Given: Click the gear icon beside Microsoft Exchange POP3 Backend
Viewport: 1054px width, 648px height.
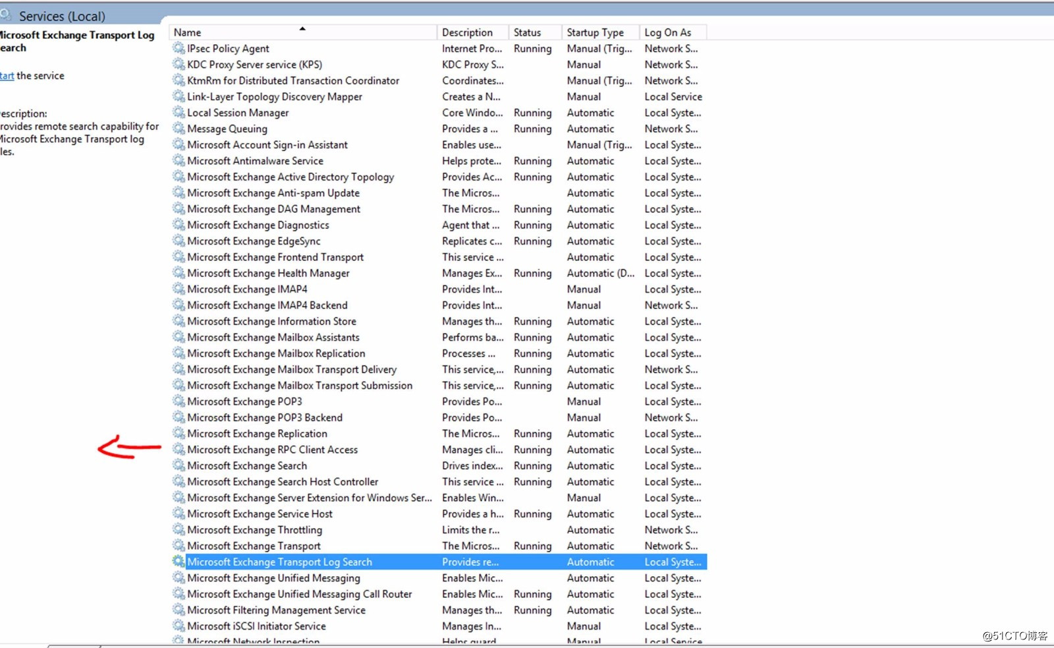Looking at the screenshot, I should 179,417.
